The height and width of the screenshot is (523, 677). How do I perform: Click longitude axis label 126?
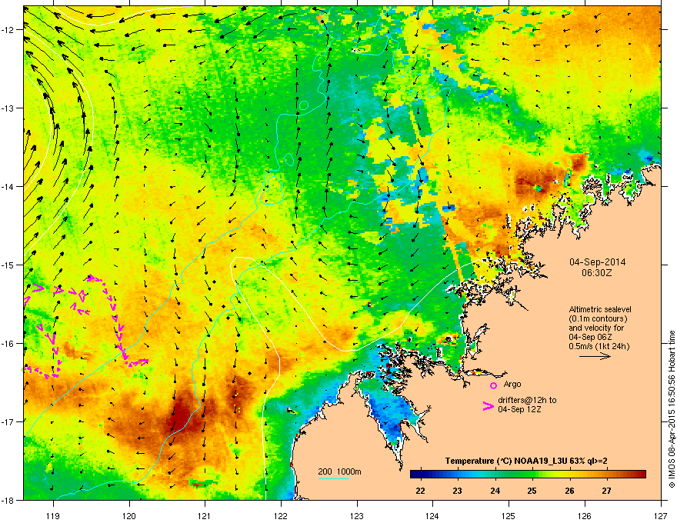[585, 515]
